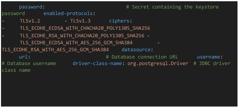
Task: Click the username key
Action: (208, 57)
